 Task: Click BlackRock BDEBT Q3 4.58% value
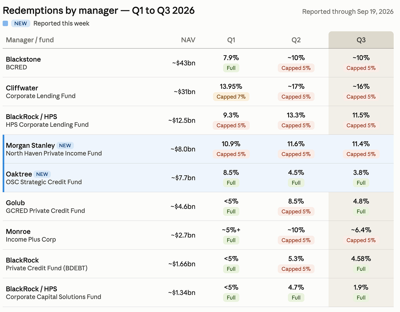click(x=361, y=259)
